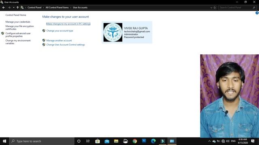
Task: Refresh the Control Panel view
Action: click(x=214, y=8)
